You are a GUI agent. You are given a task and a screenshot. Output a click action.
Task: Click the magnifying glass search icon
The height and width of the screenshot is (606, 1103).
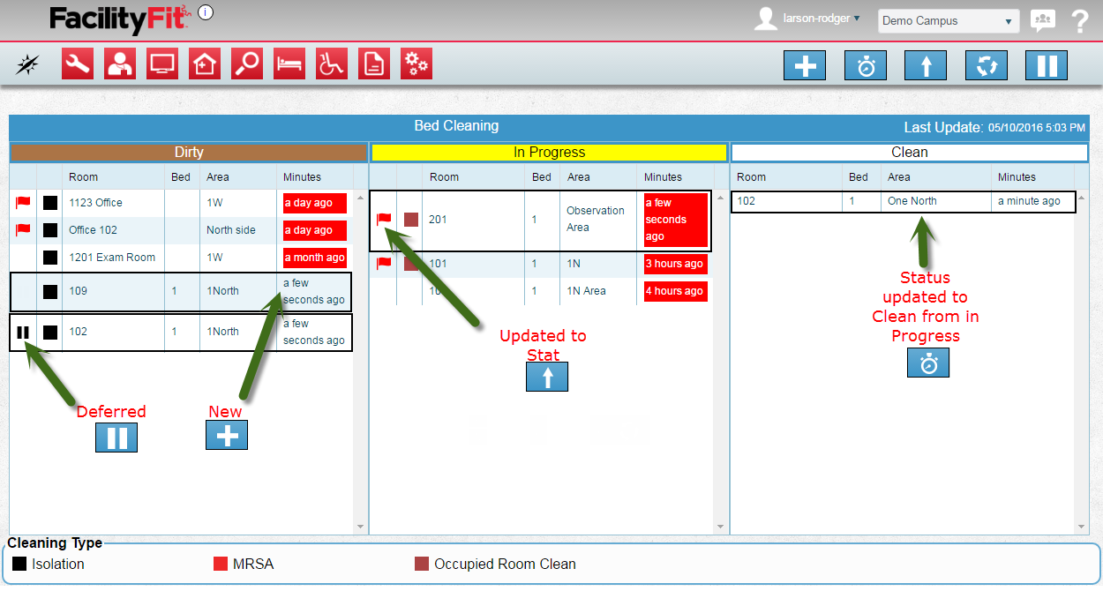coord(247,64)
